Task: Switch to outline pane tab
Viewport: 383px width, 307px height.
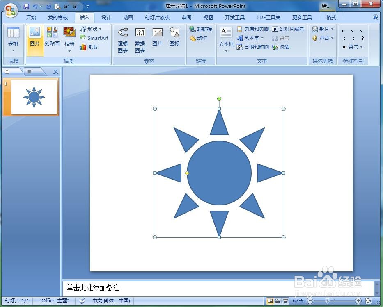Action: (29, 71)
